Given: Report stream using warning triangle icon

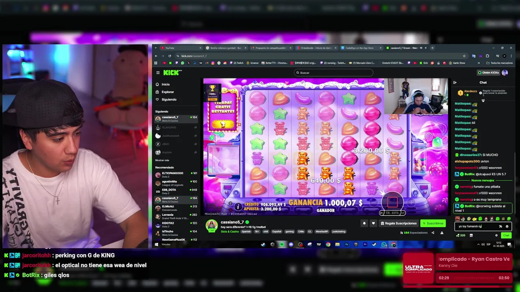Looking at the screenshot, I should (x=442, y=233).
